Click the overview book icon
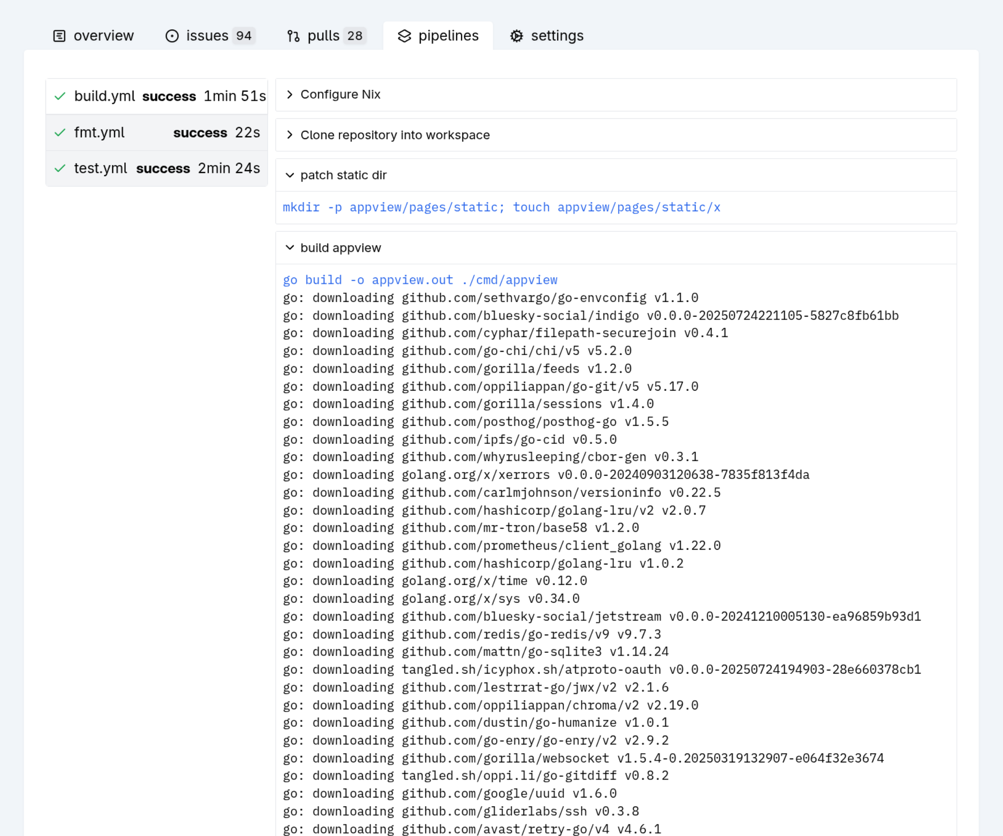This screenshot has width=1003, height=836. [x=59, y=36]
